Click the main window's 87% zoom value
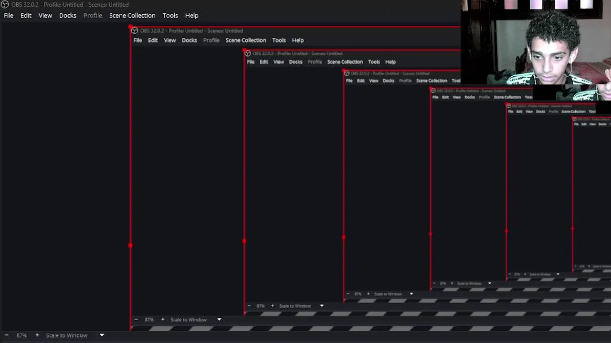The image size is (611, 343). click(21, 335)
